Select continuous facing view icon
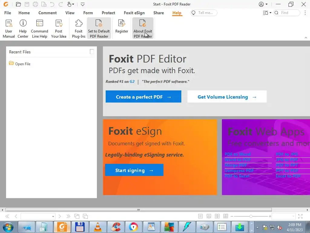Screen dimensions: 310x233 click(x=226, y=216)
